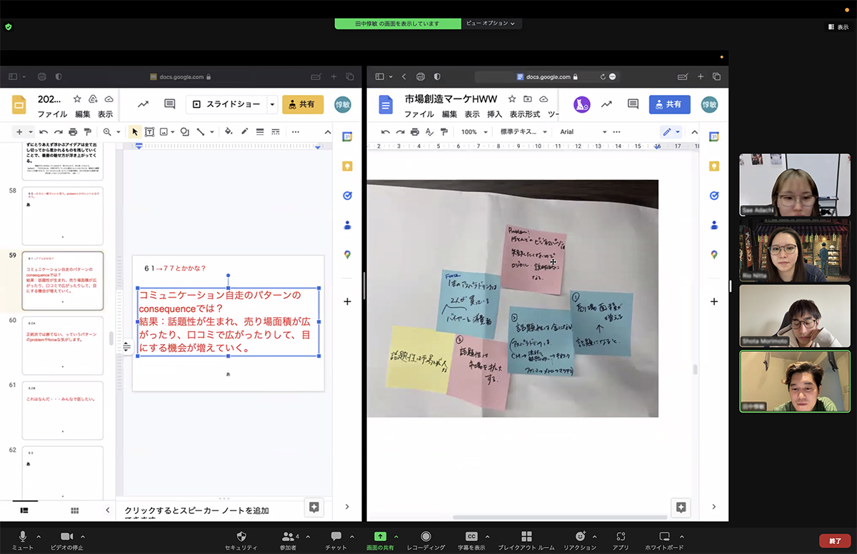The height and width of the screenshot is (554, 857).
Task: Click the blue 共有 button in Docs
Action: (669, 104)
